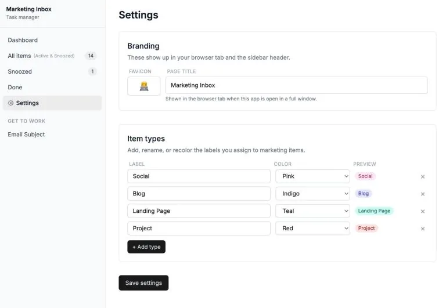Click the teal Landing Page preview badge
The width and height of the screenshot is (446, 308).
(374, 211)
